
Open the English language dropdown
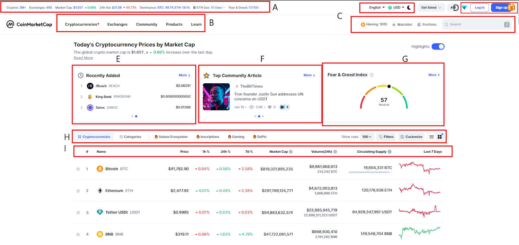(377, 7)
